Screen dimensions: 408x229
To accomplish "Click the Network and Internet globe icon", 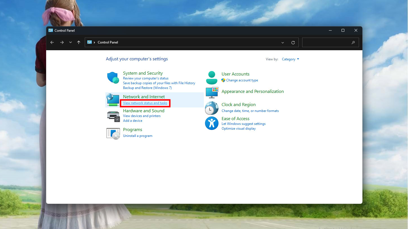I will pyautogui.click(x=113, y=100).
